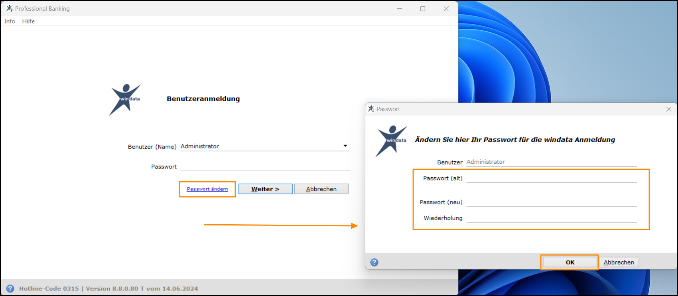Close the Professional Banking window
The image size is (678, 296).
click(446, 9)
